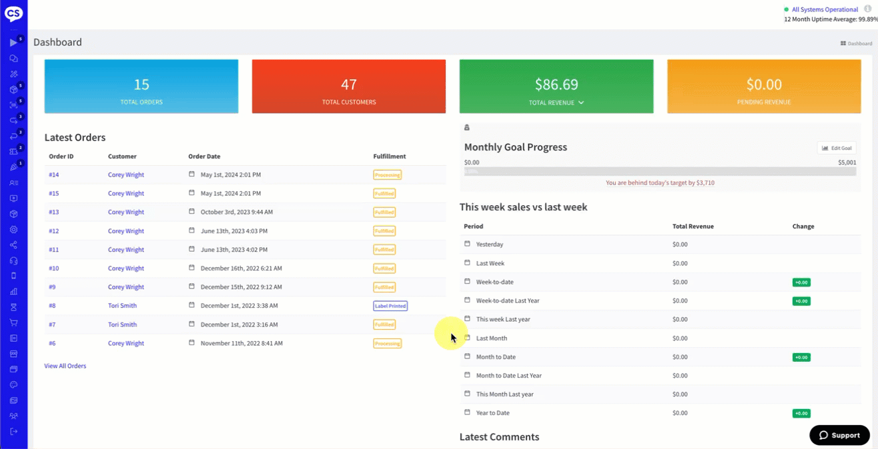The height and width of the screenshot is (449, 878).
Task: Click the bar chart reports sidebar icon
Action: pyautogui.click(x=13, y=292)
